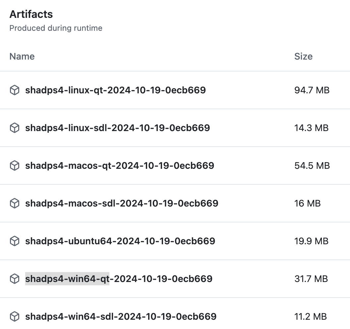
Task: Open the shadps4-macos-sdl-2024-10-19-0ecb669 artifact
Action: tap(121, 203)
